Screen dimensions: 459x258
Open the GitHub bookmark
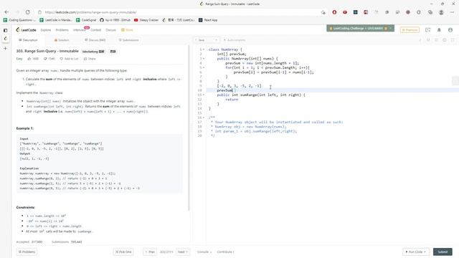pos(115,20)
